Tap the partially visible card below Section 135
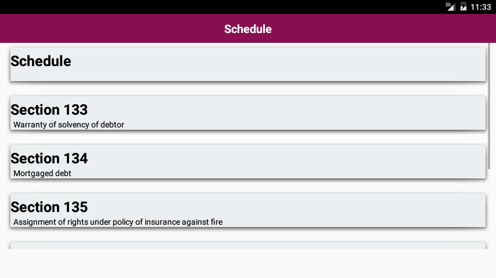This screenshot has height=278, width=496. pos(248,246)
